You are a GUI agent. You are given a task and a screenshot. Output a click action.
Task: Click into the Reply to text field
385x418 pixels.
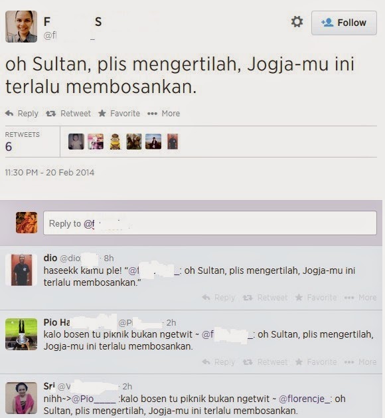(210, 223)
